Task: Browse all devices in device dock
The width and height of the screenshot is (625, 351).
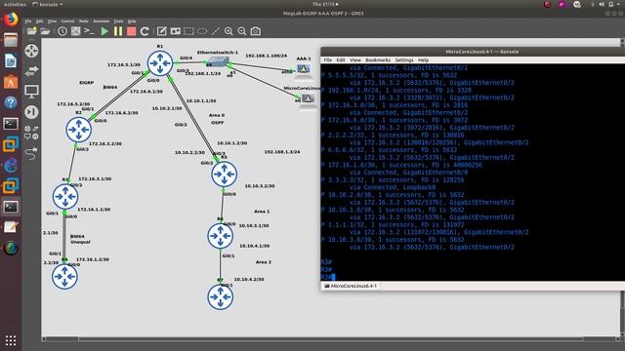Action: (x=31, y=133)
